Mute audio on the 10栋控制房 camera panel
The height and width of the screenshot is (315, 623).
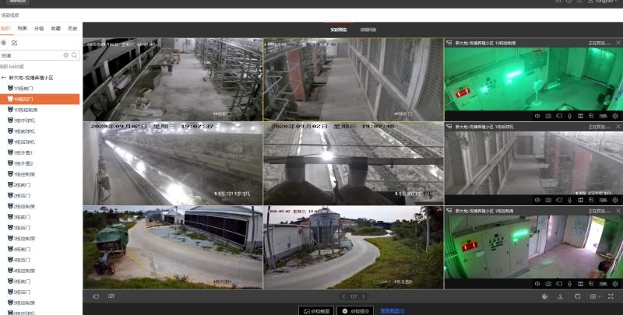point(537,116)
